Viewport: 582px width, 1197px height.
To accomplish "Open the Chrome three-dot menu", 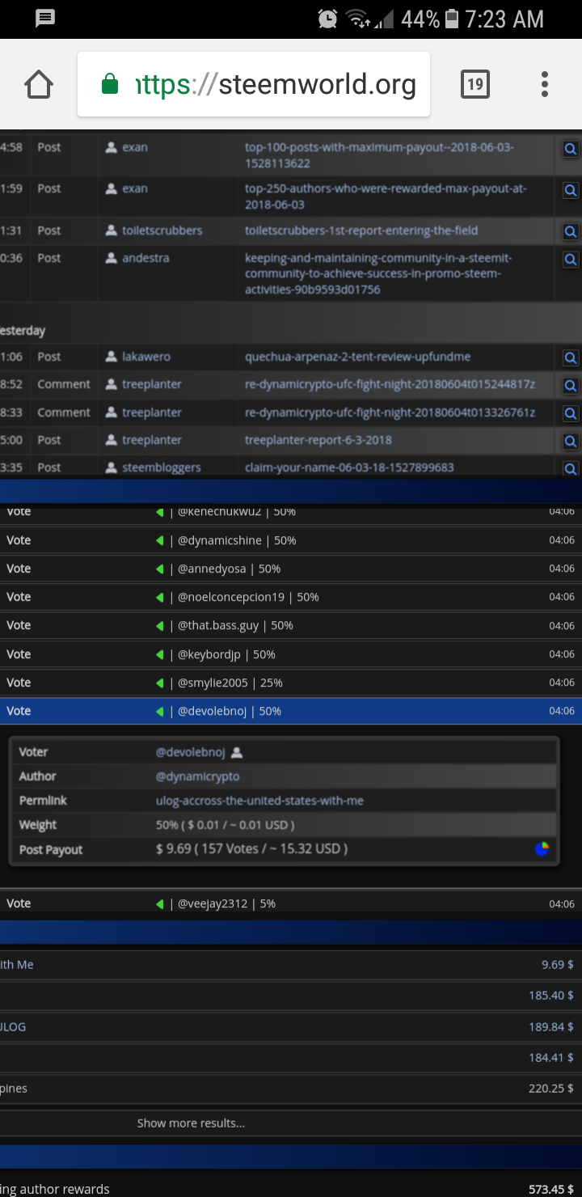I will (545, 84).
